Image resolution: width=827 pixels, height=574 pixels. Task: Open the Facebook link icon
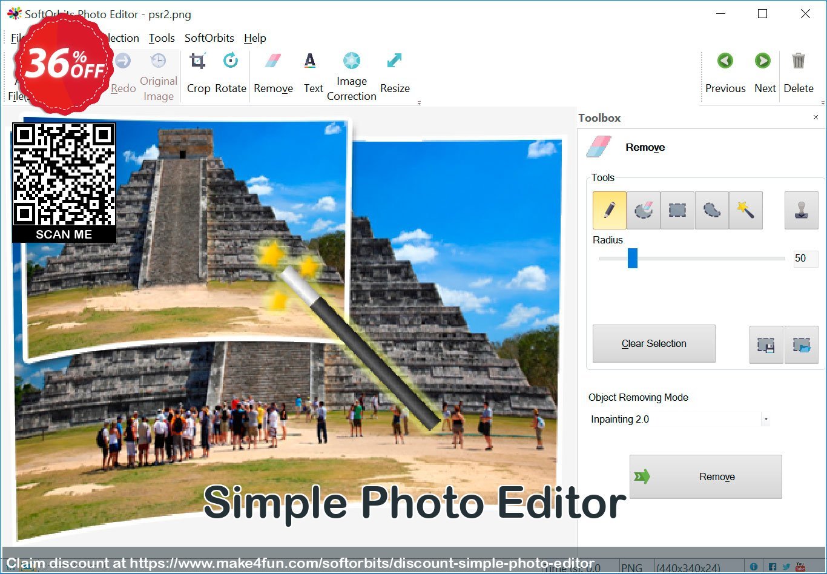772,567
